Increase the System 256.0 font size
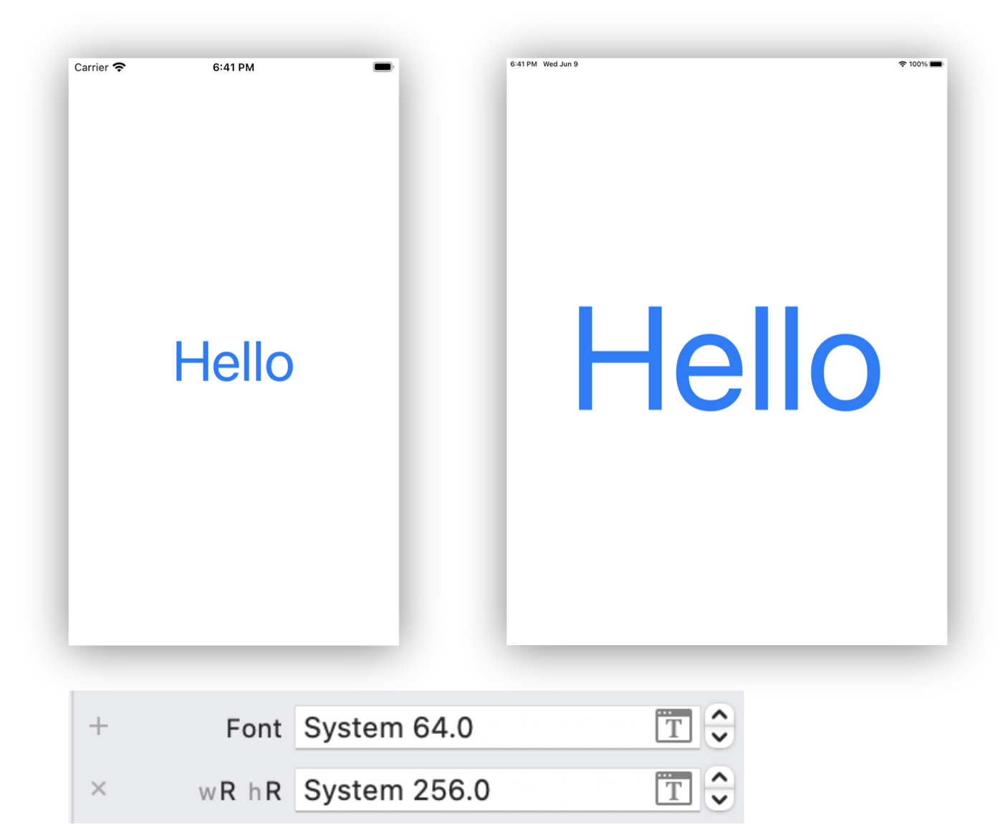This screenshot has width=1003, height=835. [719, 778]
